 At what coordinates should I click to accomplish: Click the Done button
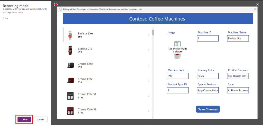24,119
